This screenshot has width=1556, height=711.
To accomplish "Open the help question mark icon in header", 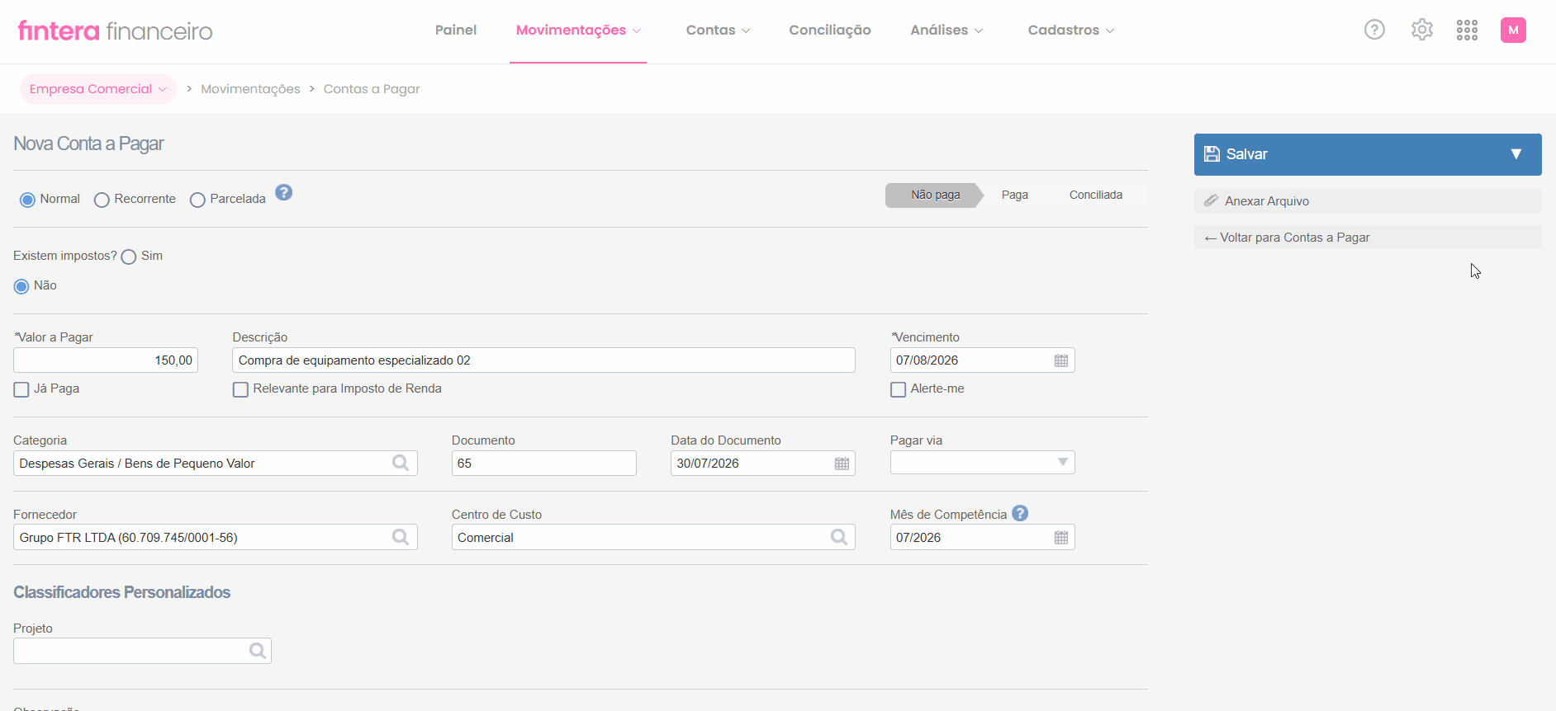I will point(1374,30).
